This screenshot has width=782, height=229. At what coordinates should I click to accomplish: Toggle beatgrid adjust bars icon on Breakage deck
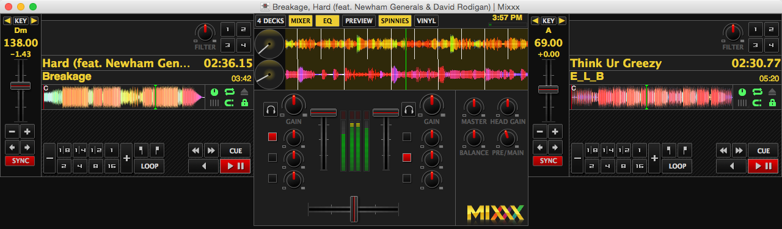[214, 103]
